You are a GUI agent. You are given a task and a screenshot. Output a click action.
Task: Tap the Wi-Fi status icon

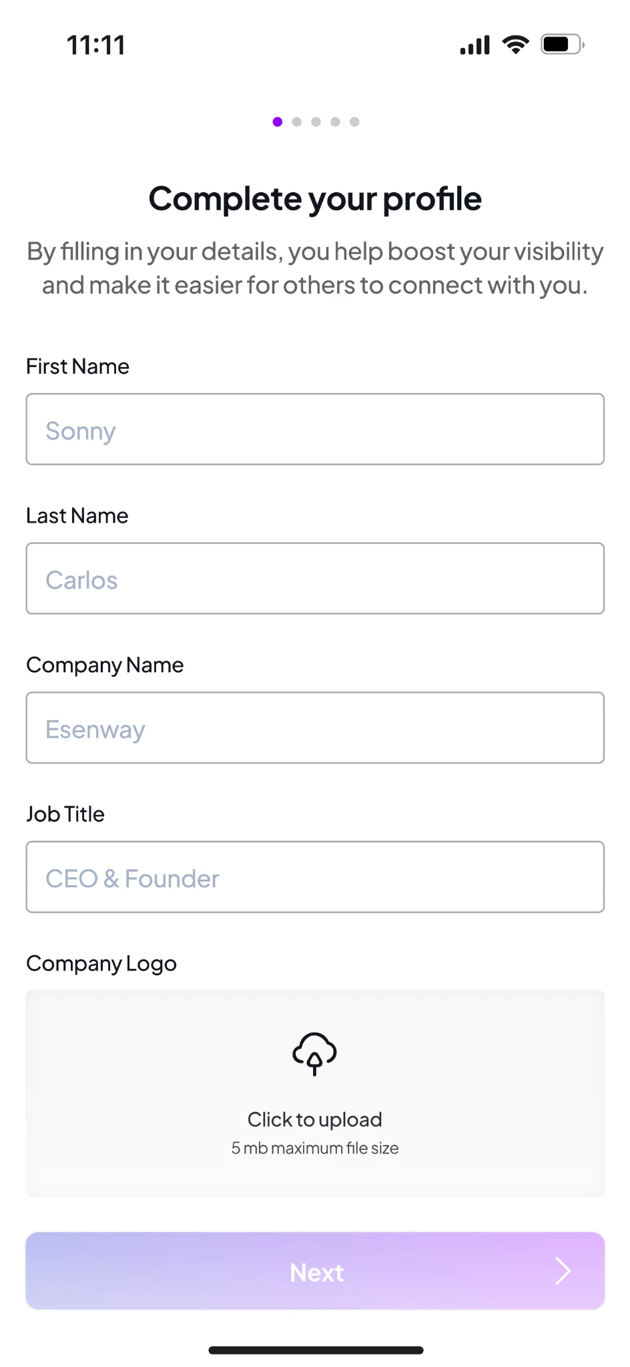tap(515, 45)
